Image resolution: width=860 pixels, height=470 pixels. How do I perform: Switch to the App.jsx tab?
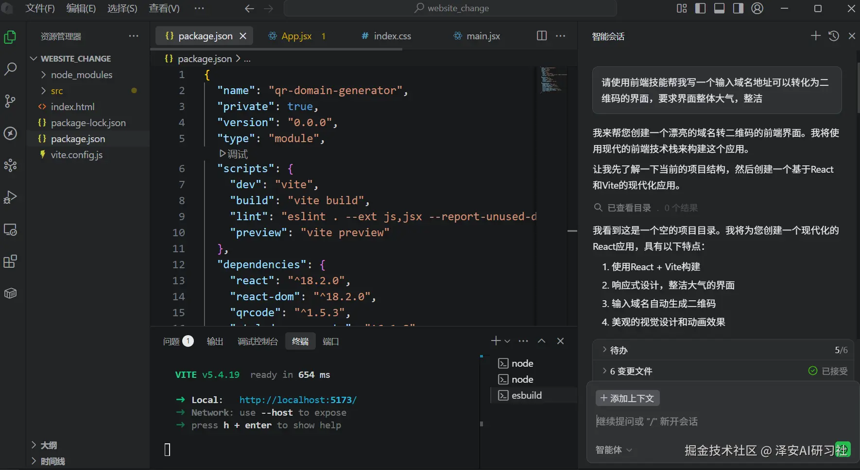[x=296, y=36]
